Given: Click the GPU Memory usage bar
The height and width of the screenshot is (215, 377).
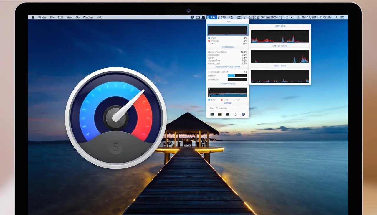Looking at the screenshot, I should coord(237,76).
